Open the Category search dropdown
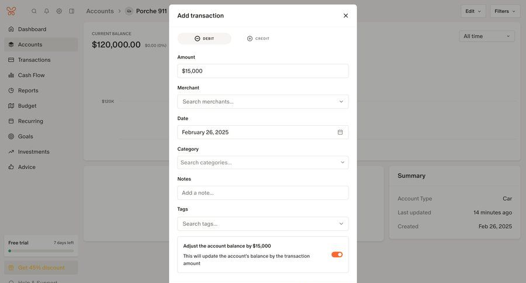526x283 pixels. click(263, 163)
